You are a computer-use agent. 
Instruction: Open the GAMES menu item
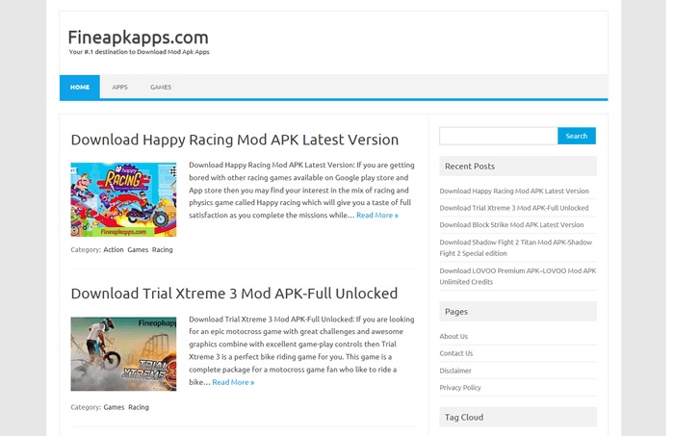tap(161, 87)
